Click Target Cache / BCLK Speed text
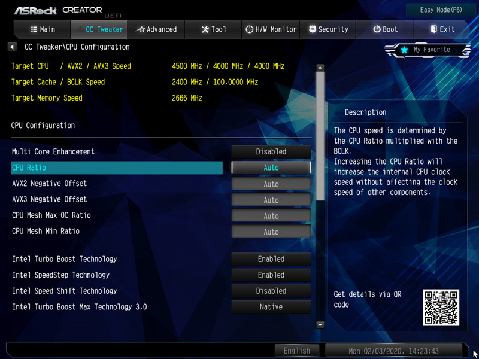 58,82
